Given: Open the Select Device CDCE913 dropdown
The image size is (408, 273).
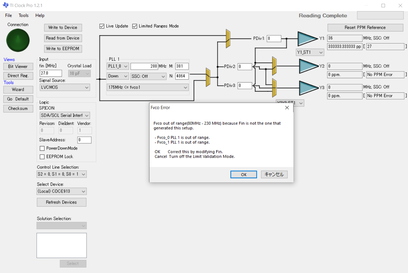Looking at the screenshot, I should click(62, 191).
